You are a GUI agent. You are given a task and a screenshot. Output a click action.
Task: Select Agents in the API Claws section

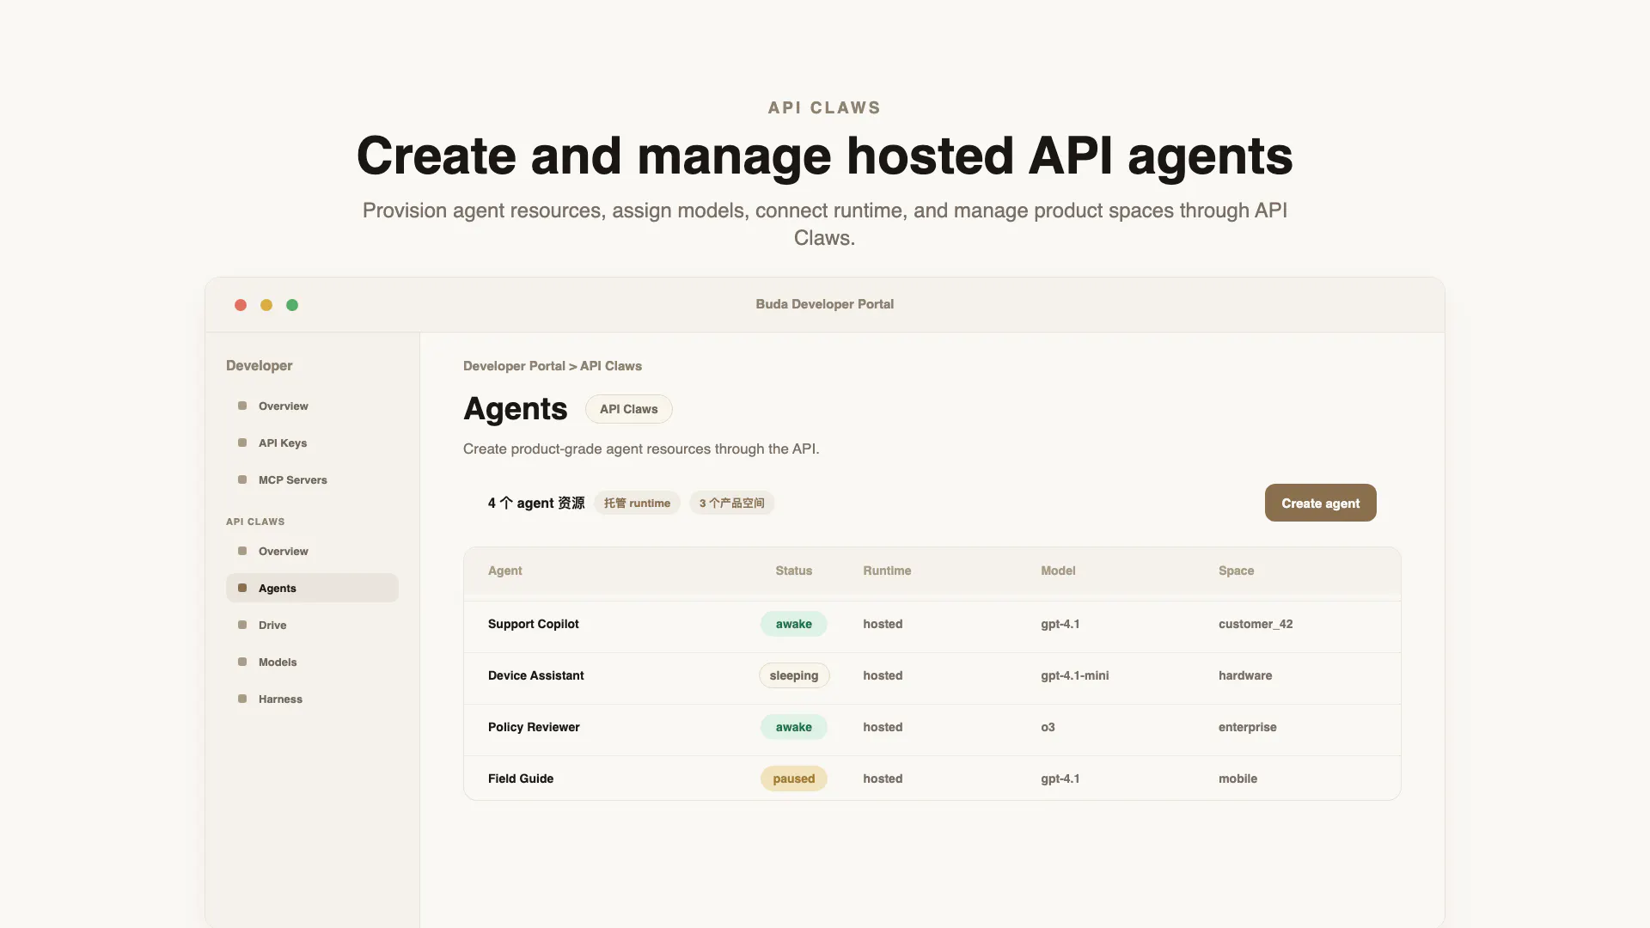pos(312,588)
